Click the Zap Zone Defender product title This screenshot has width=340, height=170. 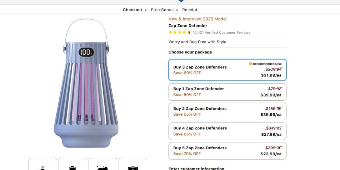188,26
